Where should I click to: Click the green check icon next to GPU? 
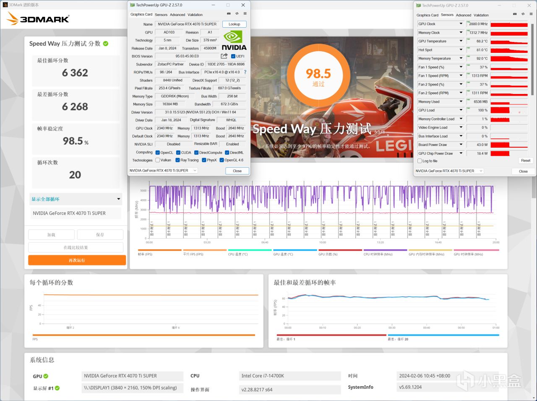pos(46,376)
